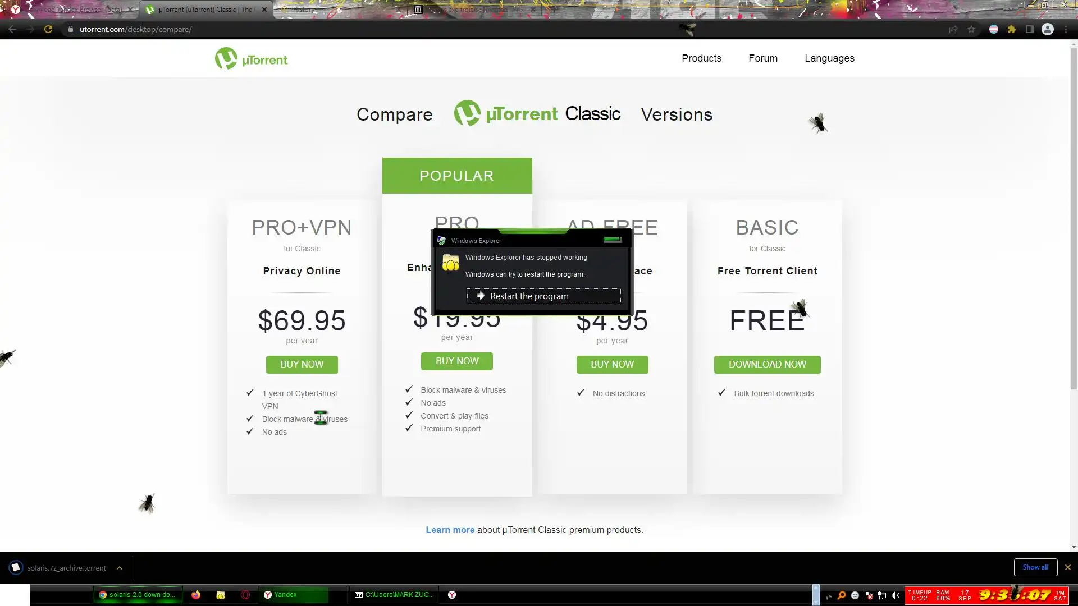Click BUY NOW under PRO+VPN plan
Screen dimensions: 1078x606
pos(302,364)
